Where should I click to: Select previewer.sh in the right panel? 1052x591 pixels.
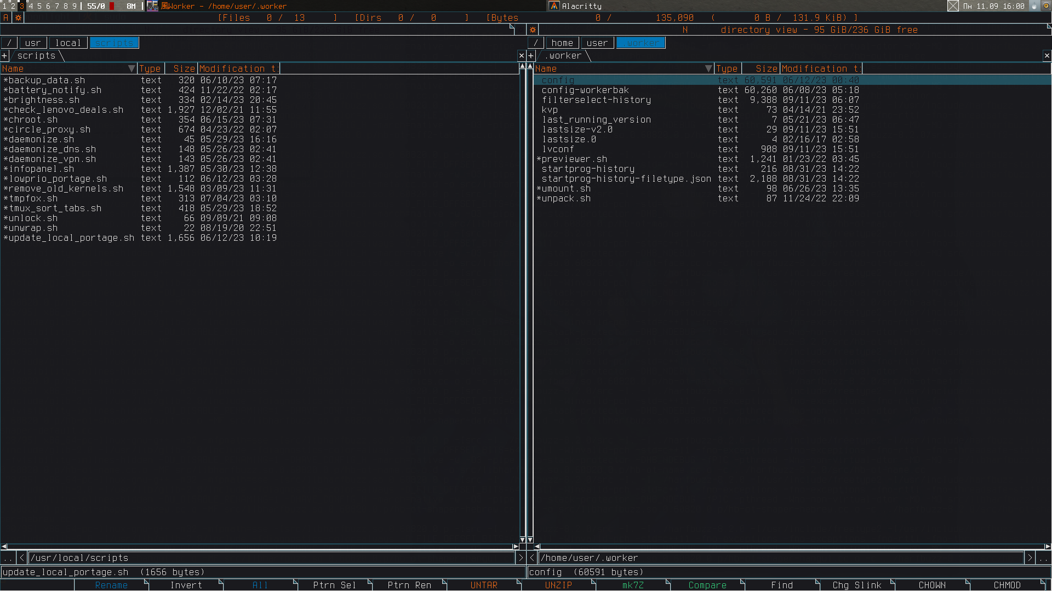coord(792,159)
